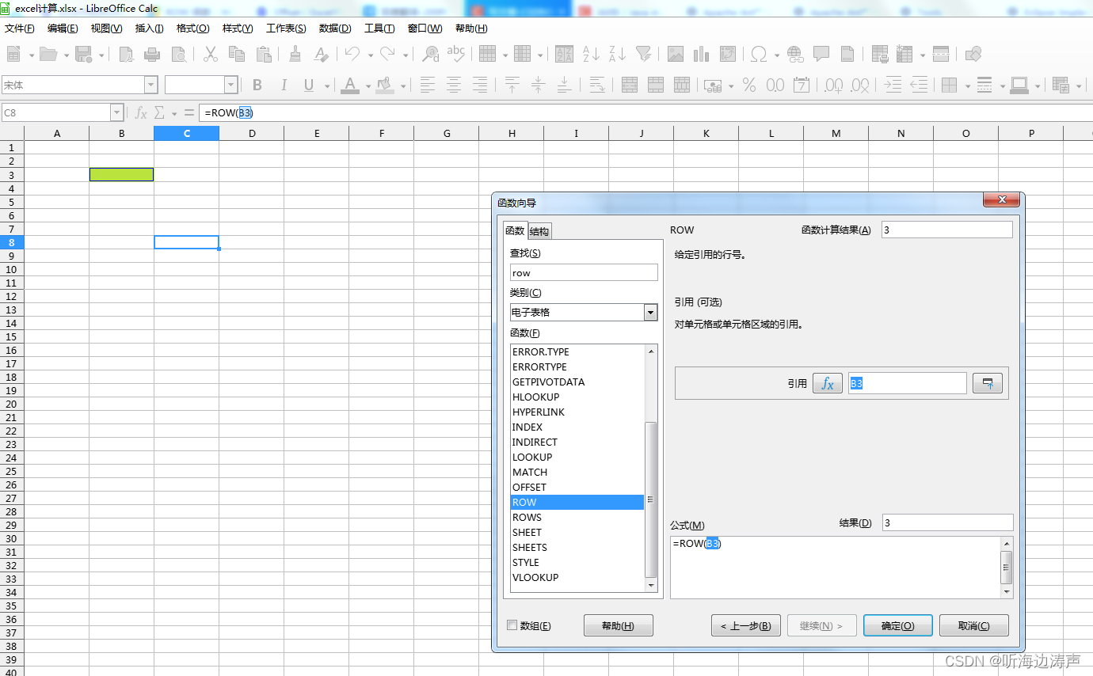This screenshot has height=676, width=1093.
Task: Click the Draw Shapes icon
Action: coord(973,54)
